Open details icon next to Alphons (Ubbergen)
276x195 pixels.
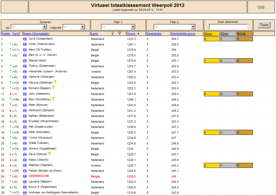pyautogui.click(x=25, y=77)
